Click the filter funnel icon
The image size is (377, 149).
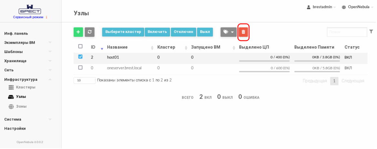coord(371,31)
